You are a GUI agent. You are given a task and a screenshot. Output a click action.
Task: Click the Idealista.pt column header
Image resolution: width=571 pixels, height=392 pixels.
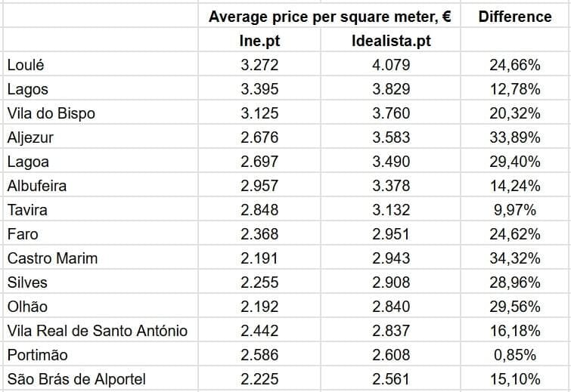(x=391, y=41)
